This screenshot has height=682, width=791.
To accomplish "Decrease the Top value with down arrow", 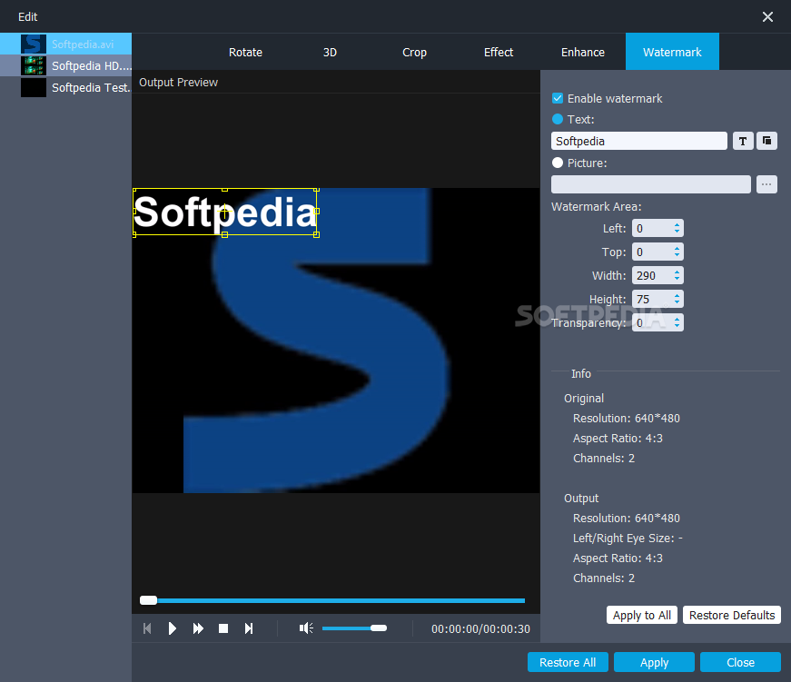I will (677, 255).
